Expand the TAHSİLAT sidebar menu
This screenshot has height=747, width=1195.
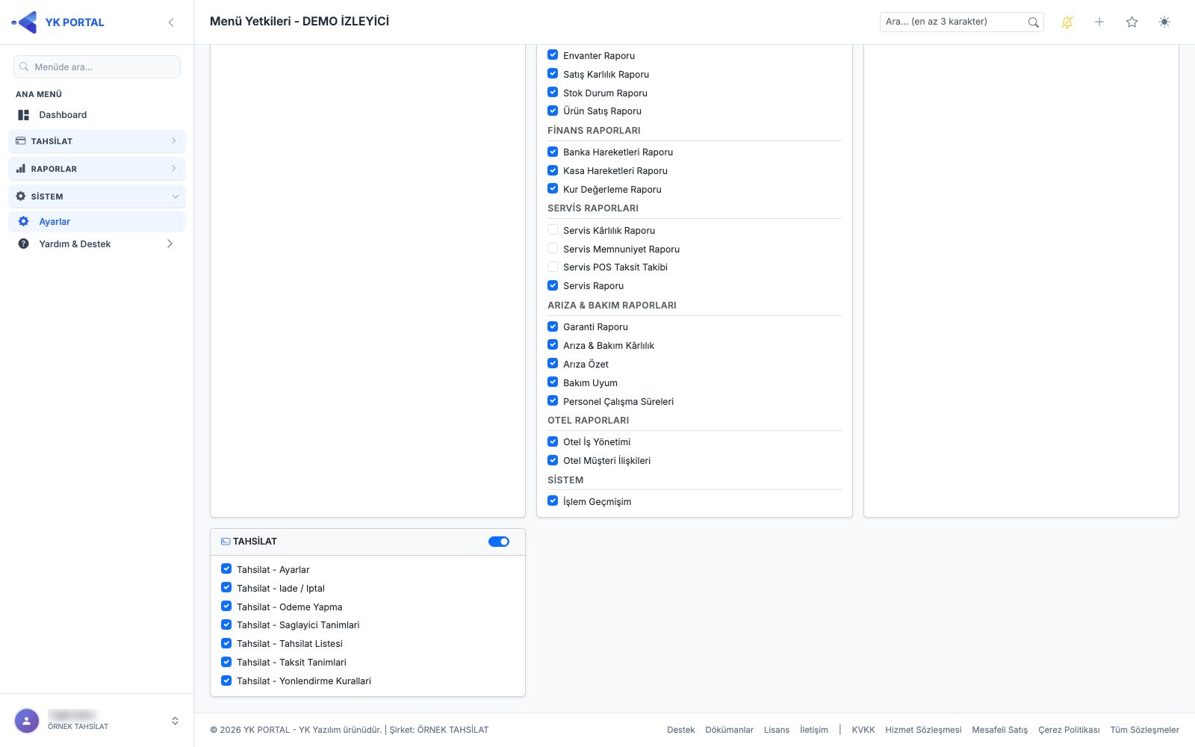click(97, 141)
